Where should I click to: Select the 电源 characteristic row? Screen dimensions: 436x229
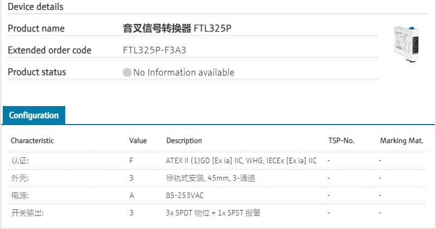[x=20, y=195]
